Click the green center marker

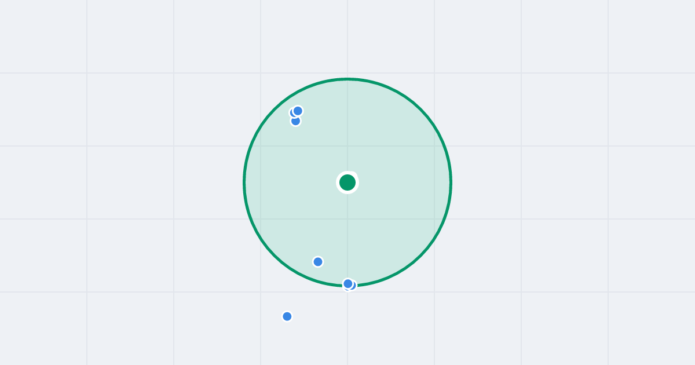(x=348, y=183)
